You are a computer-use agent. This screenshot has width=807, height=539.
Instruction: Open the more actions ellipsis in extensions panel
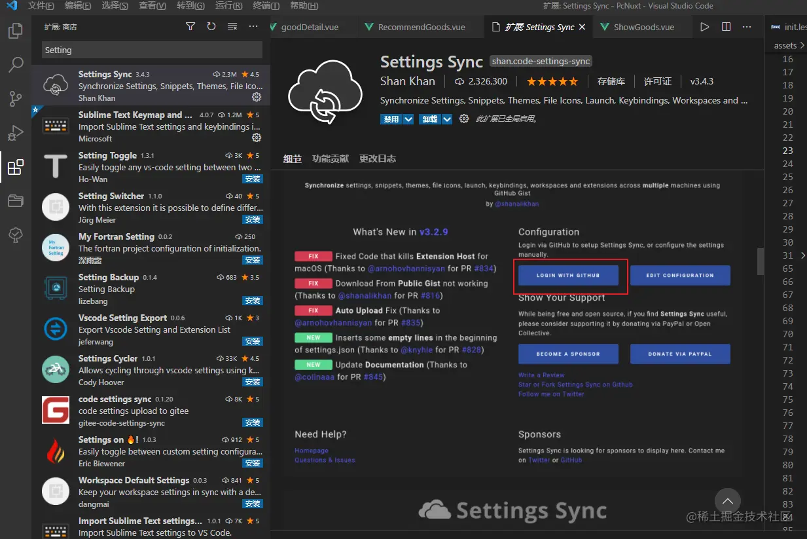pyautogui.click(x=253, y=27)
